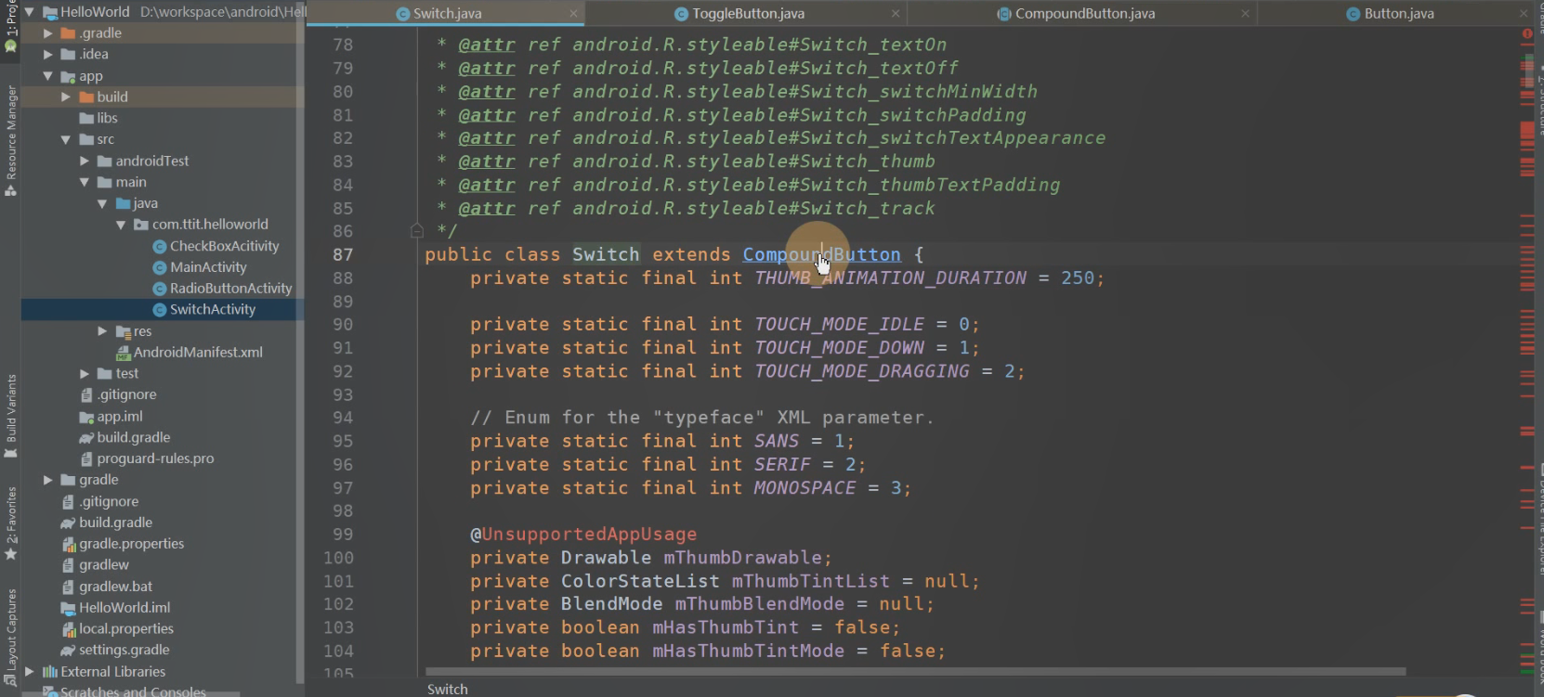Expand the res folder
The width and height of the screenshot is (1544, 697).
click(102, 330)
